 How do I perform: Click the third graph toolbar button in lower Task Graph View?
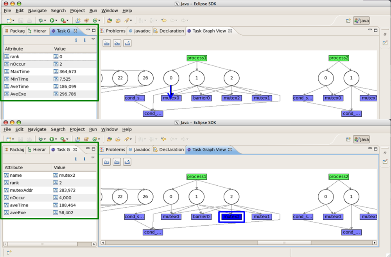127,162
